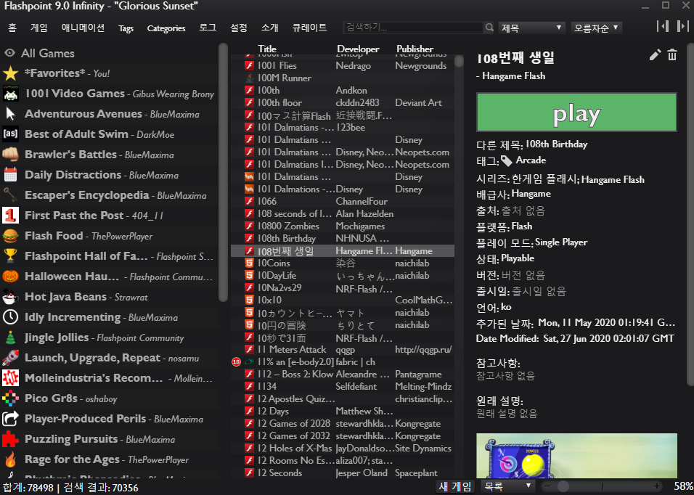Image resolution: width=694 pixels, height=495 pixels.
Task: Select the 12 Holes of X-Mas row
Action: point(342,448)
